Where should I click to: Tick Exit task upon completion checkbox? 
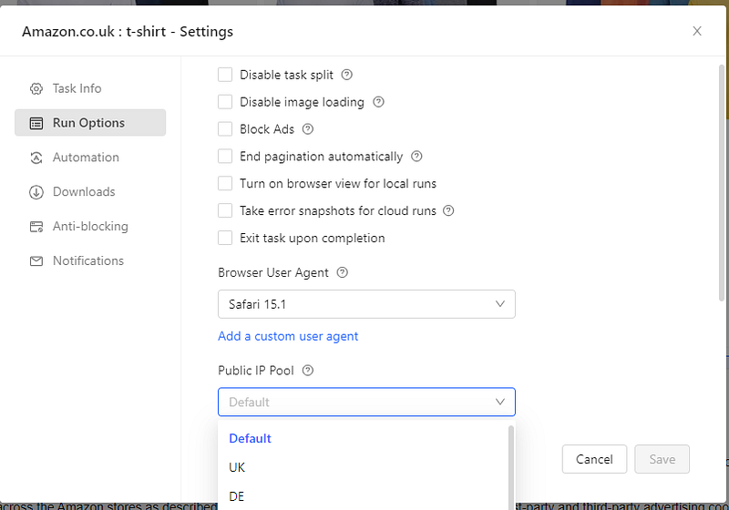pos(225,238)
